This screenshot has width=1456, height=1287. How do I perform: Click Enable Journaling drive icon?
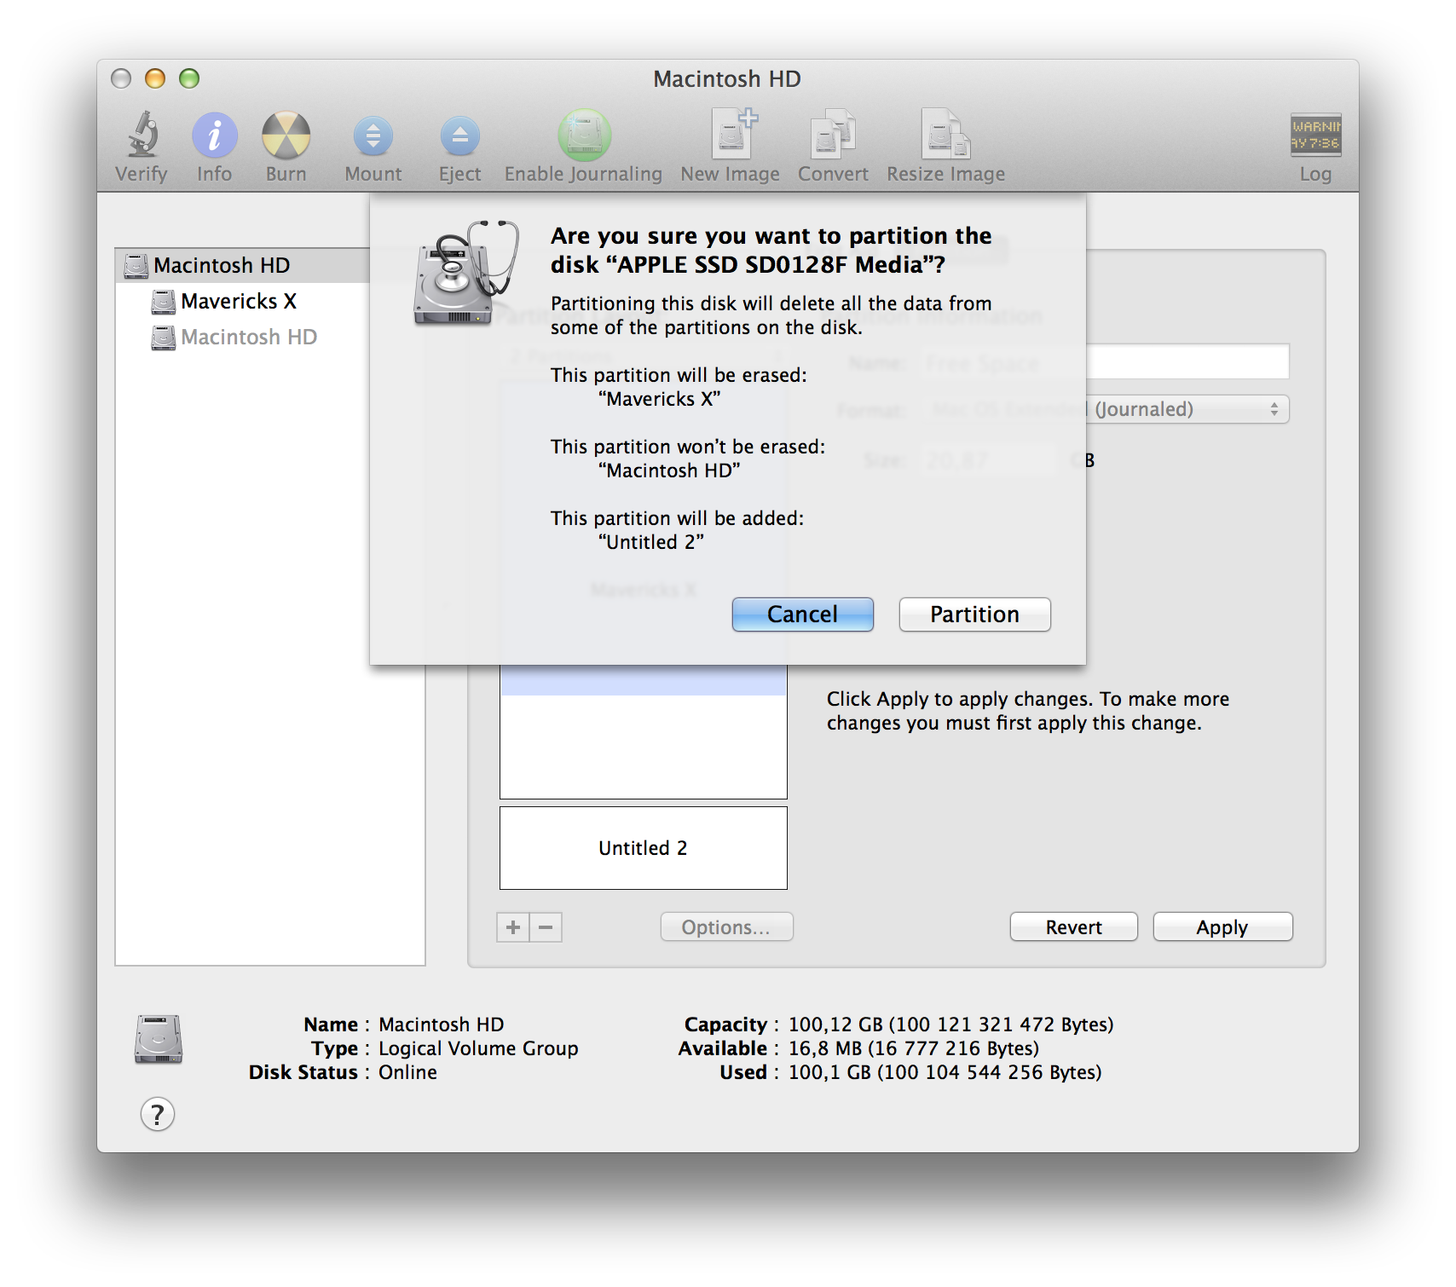pyautogui.click(x=584, y=135)
